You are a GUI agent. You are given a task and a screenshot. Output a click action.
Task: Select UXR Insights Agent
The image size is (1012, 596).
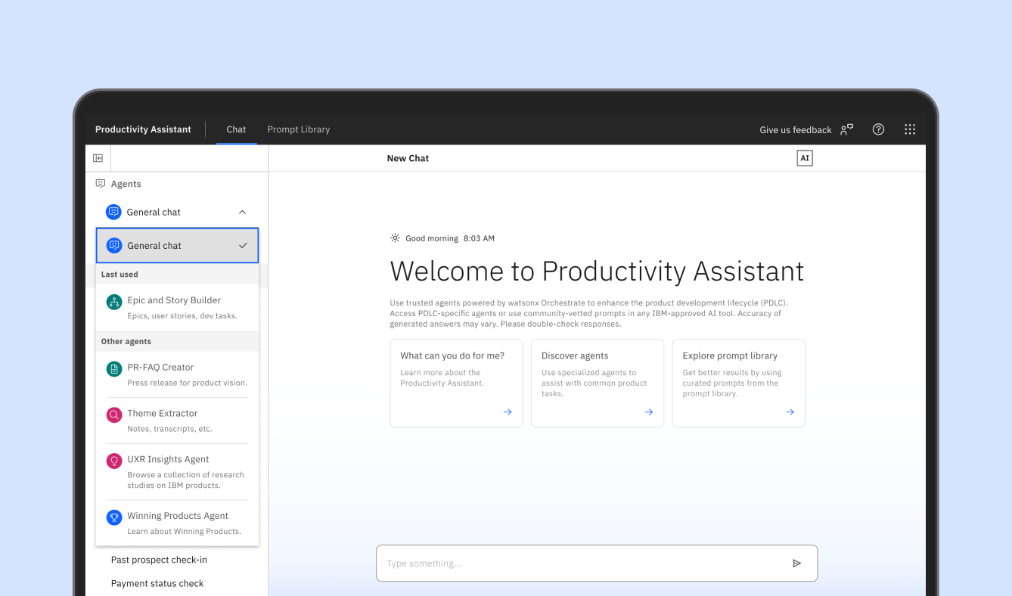[178, 472]
